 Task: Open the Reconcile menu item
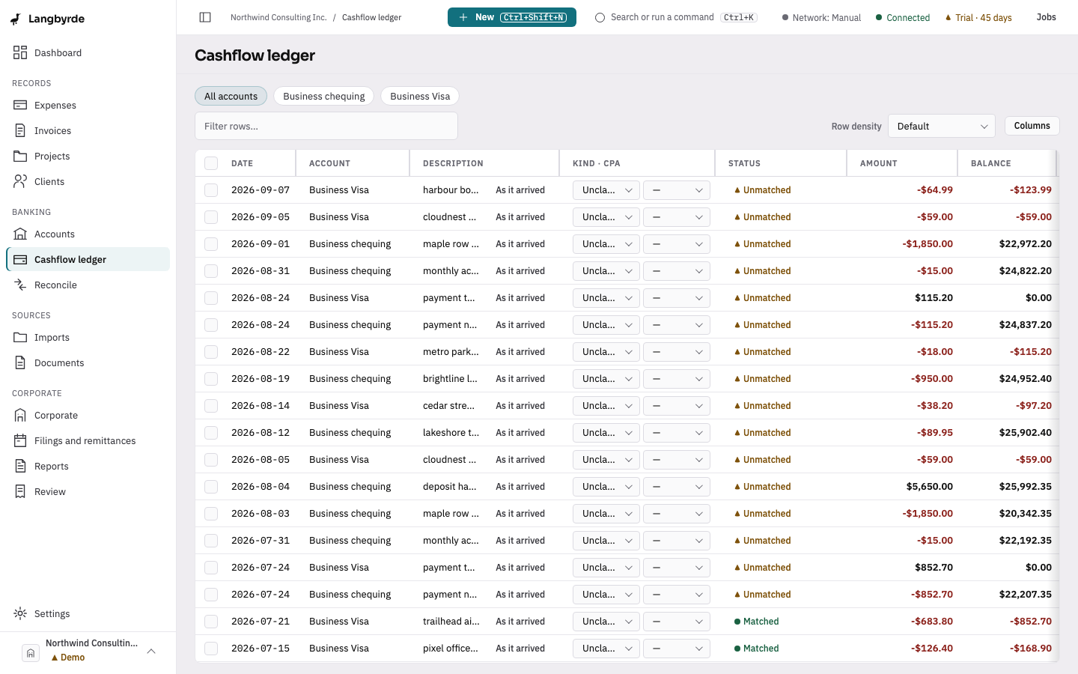tap(88, 285)
